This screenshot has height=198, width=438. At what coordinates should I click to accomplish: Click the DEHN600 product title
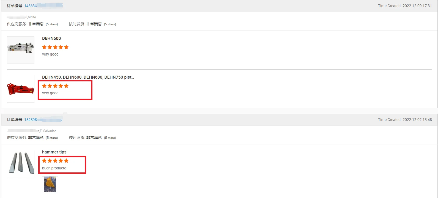click(x=51, y=38)
